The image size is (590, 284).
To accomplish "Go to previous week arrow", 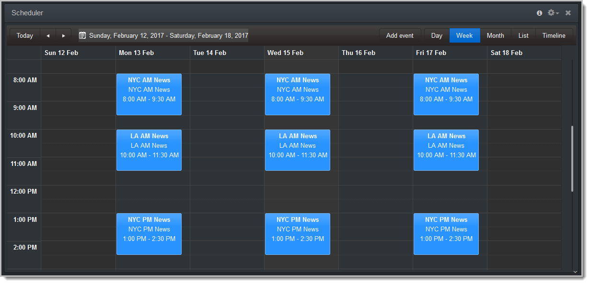I will [x=48, y=36].
